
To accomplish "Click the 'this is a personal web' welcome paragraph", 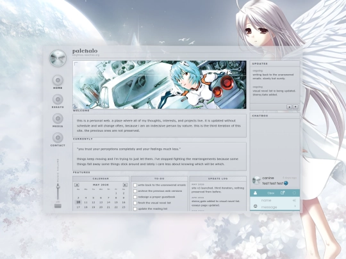I will pyautogui.click(x=159, y=126).
